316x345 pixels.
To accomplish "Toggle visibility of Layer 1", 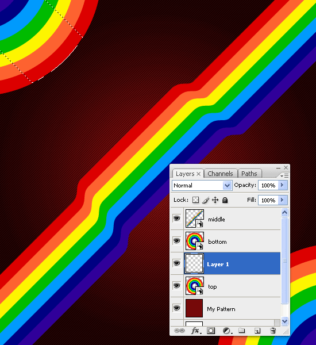I will (x=176, y=263).
